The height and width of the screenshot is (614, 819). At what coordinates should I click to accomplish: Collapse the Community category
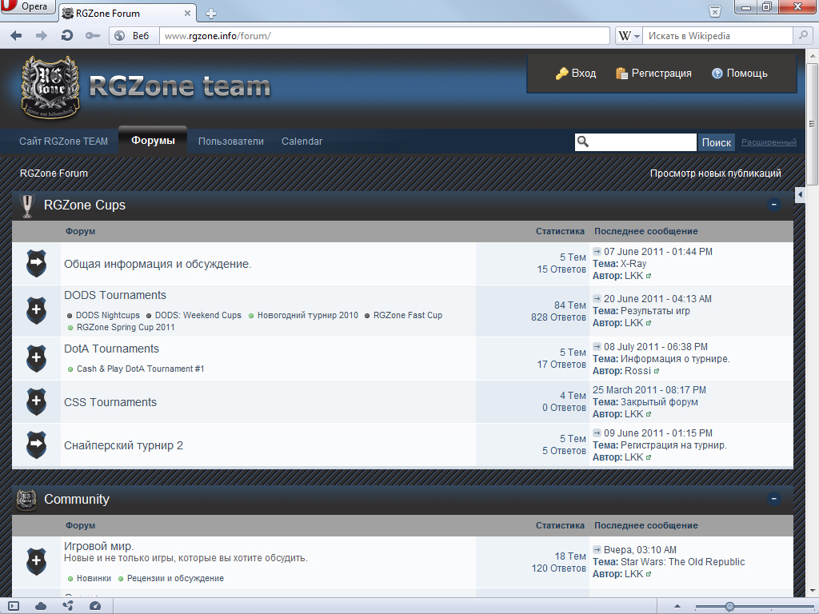[774, 499]
